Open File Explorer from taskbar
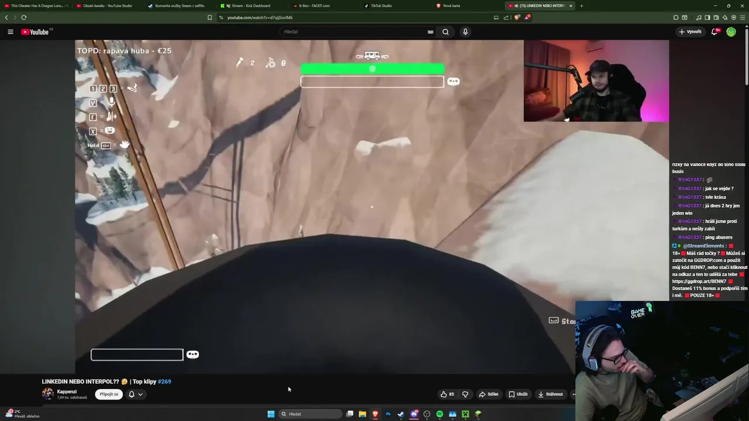 (x=362, y=414)
